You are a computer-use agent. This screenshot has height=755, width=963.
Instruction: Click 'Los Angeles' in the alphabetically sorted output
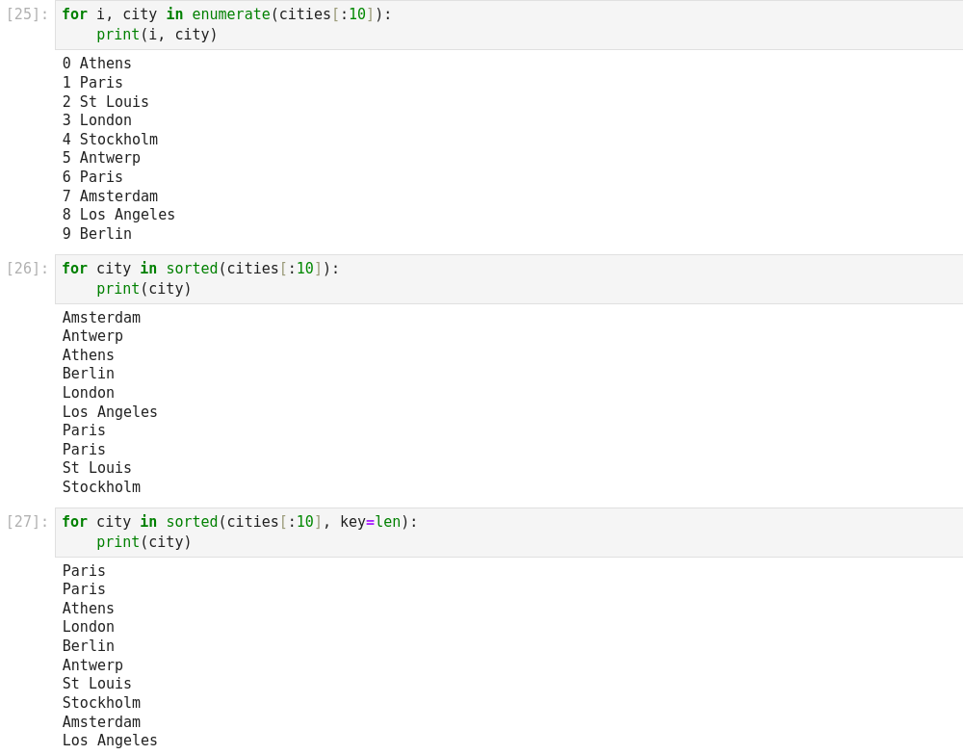pos(110,412)
